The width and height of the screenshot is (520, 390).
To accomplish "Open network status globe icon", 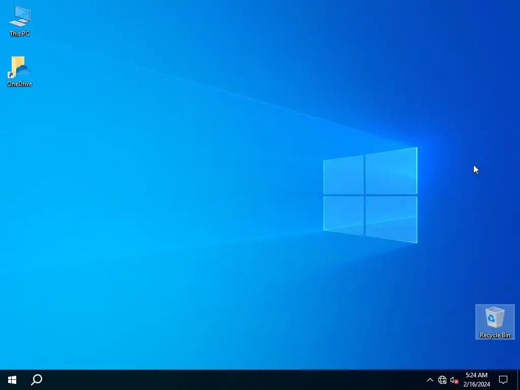I will 442,380.
